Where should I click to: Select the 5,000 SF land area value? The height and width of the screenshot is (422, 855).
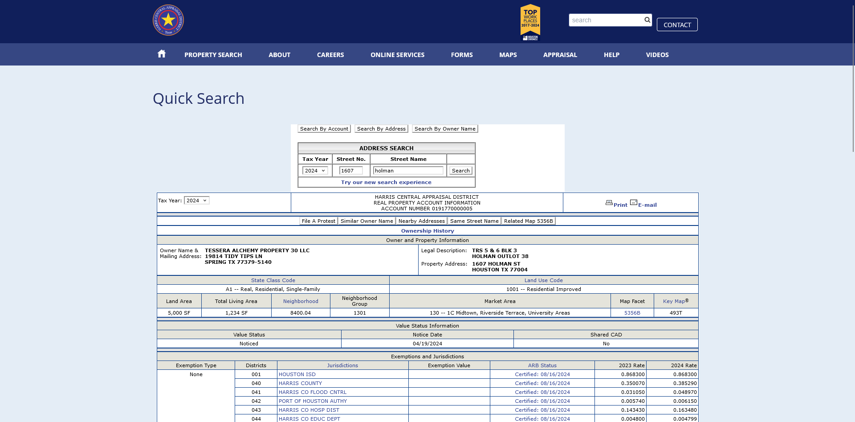(179, 313)
